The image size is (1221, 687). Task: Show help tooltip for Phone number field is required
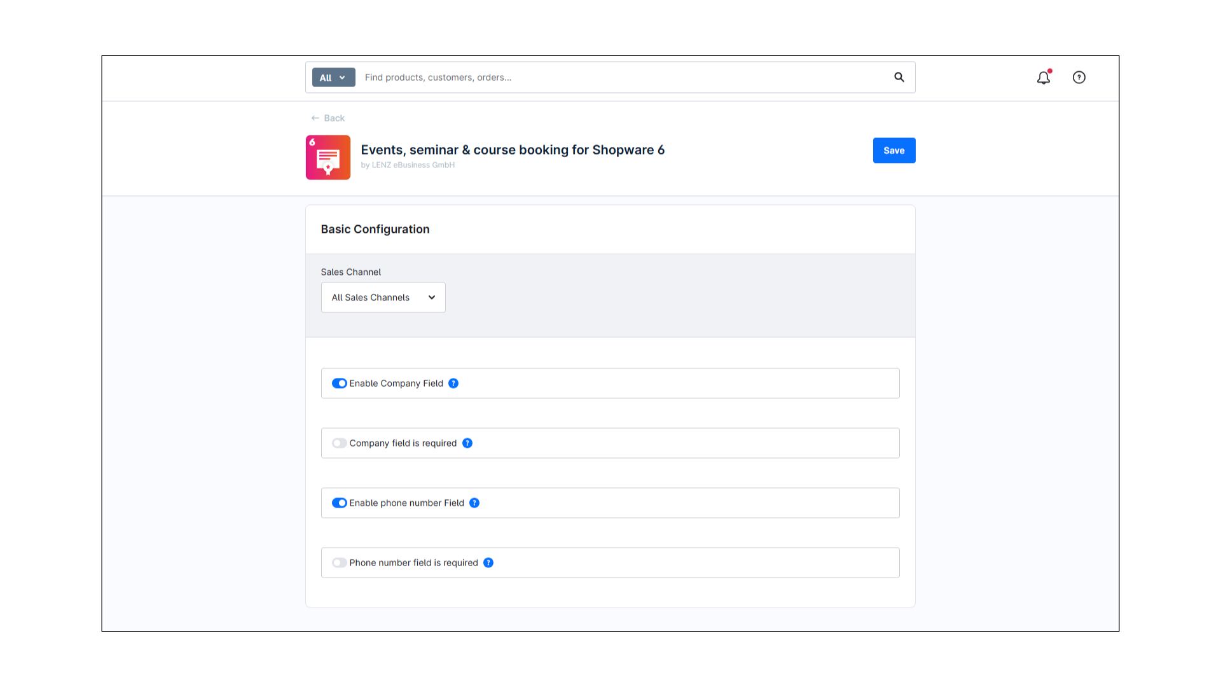click(x=488, y=563)
